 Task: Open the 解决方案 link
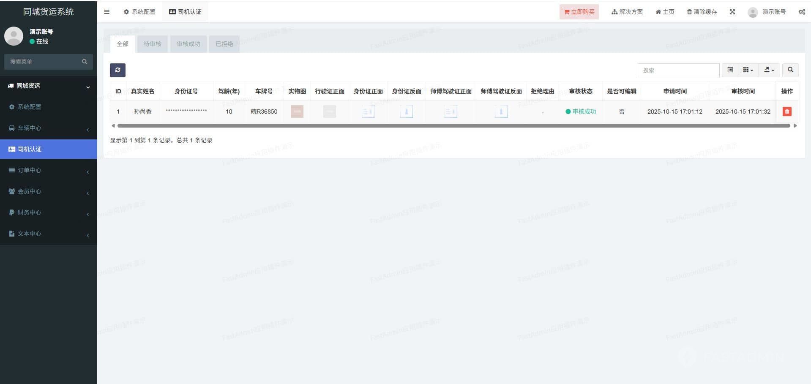[627, 12]
